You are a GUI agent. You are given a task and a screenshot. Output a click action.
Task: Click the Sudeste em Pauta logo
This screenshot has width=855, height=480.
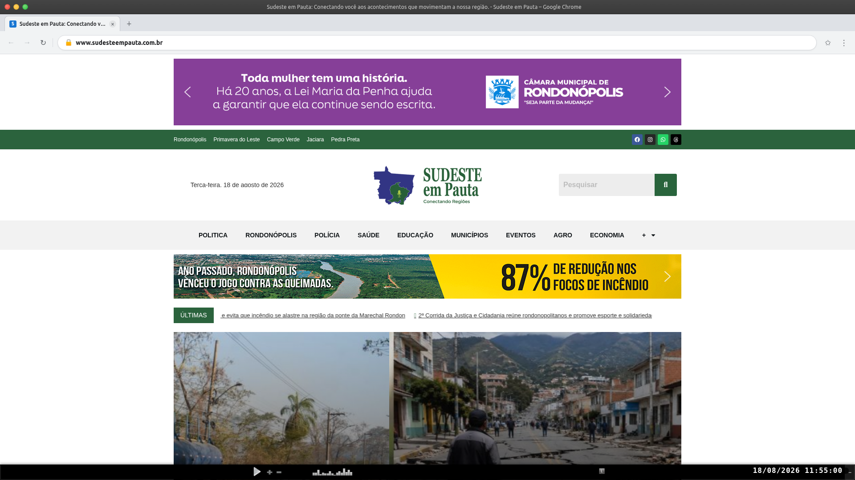(427, 185)
